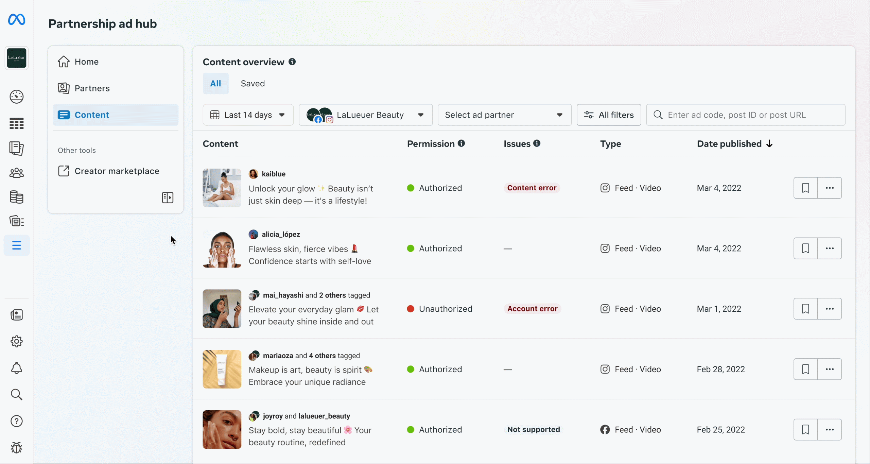Click the Type column header
The width and height of the screenshot is (870, 464).
pos(610,144)
